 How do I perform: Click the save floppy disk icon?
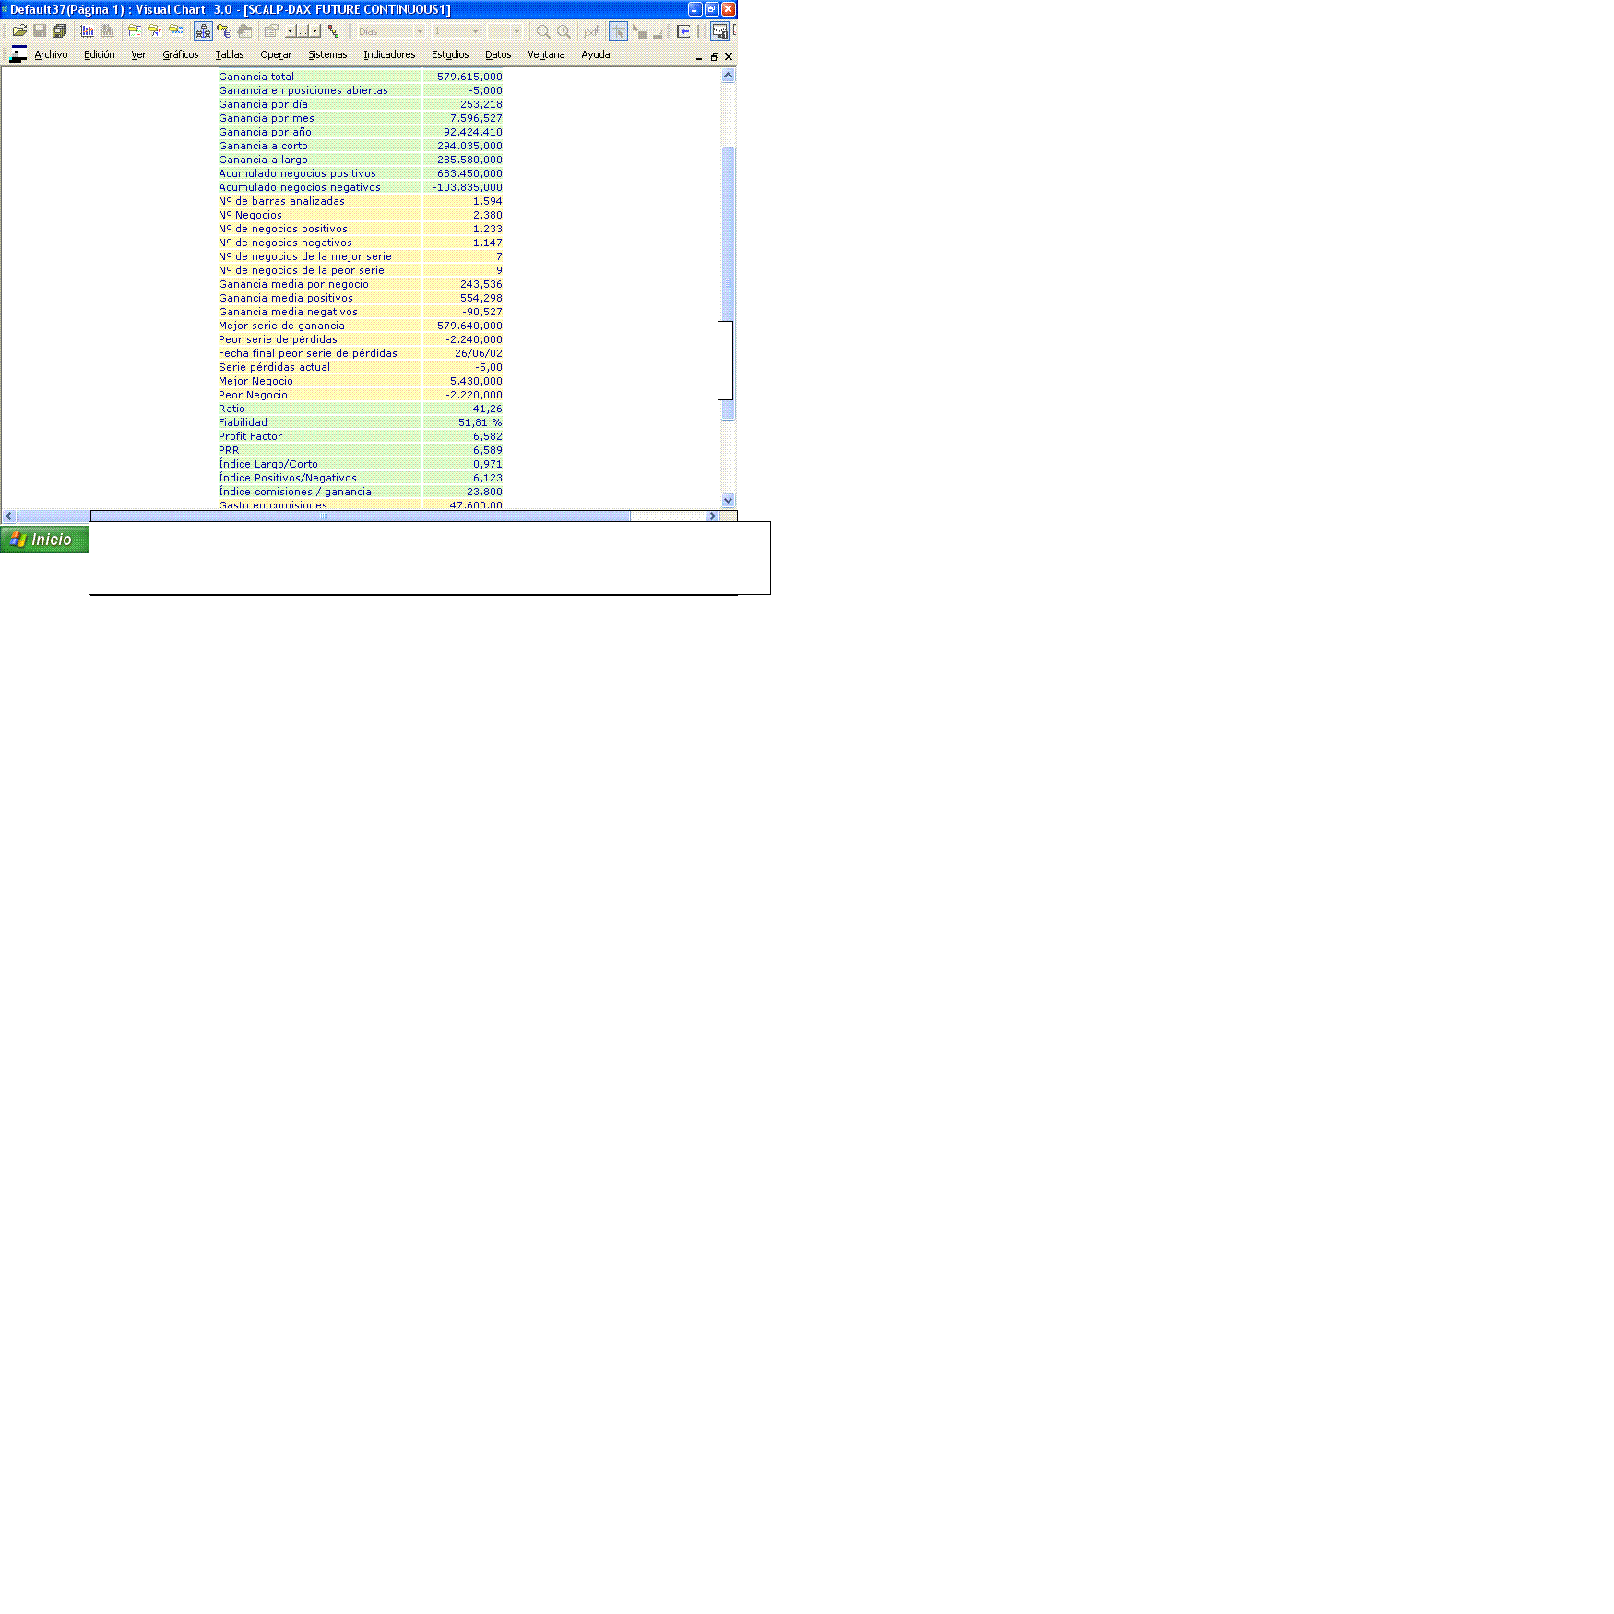40,31
